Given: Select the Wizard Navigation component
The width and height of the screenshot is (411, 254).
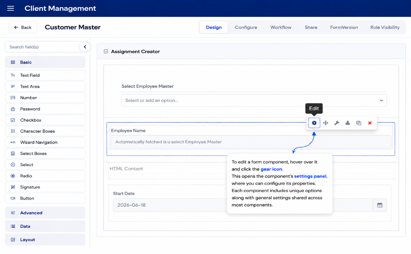Looking at the screenshot, I should (x=45, y=142).
